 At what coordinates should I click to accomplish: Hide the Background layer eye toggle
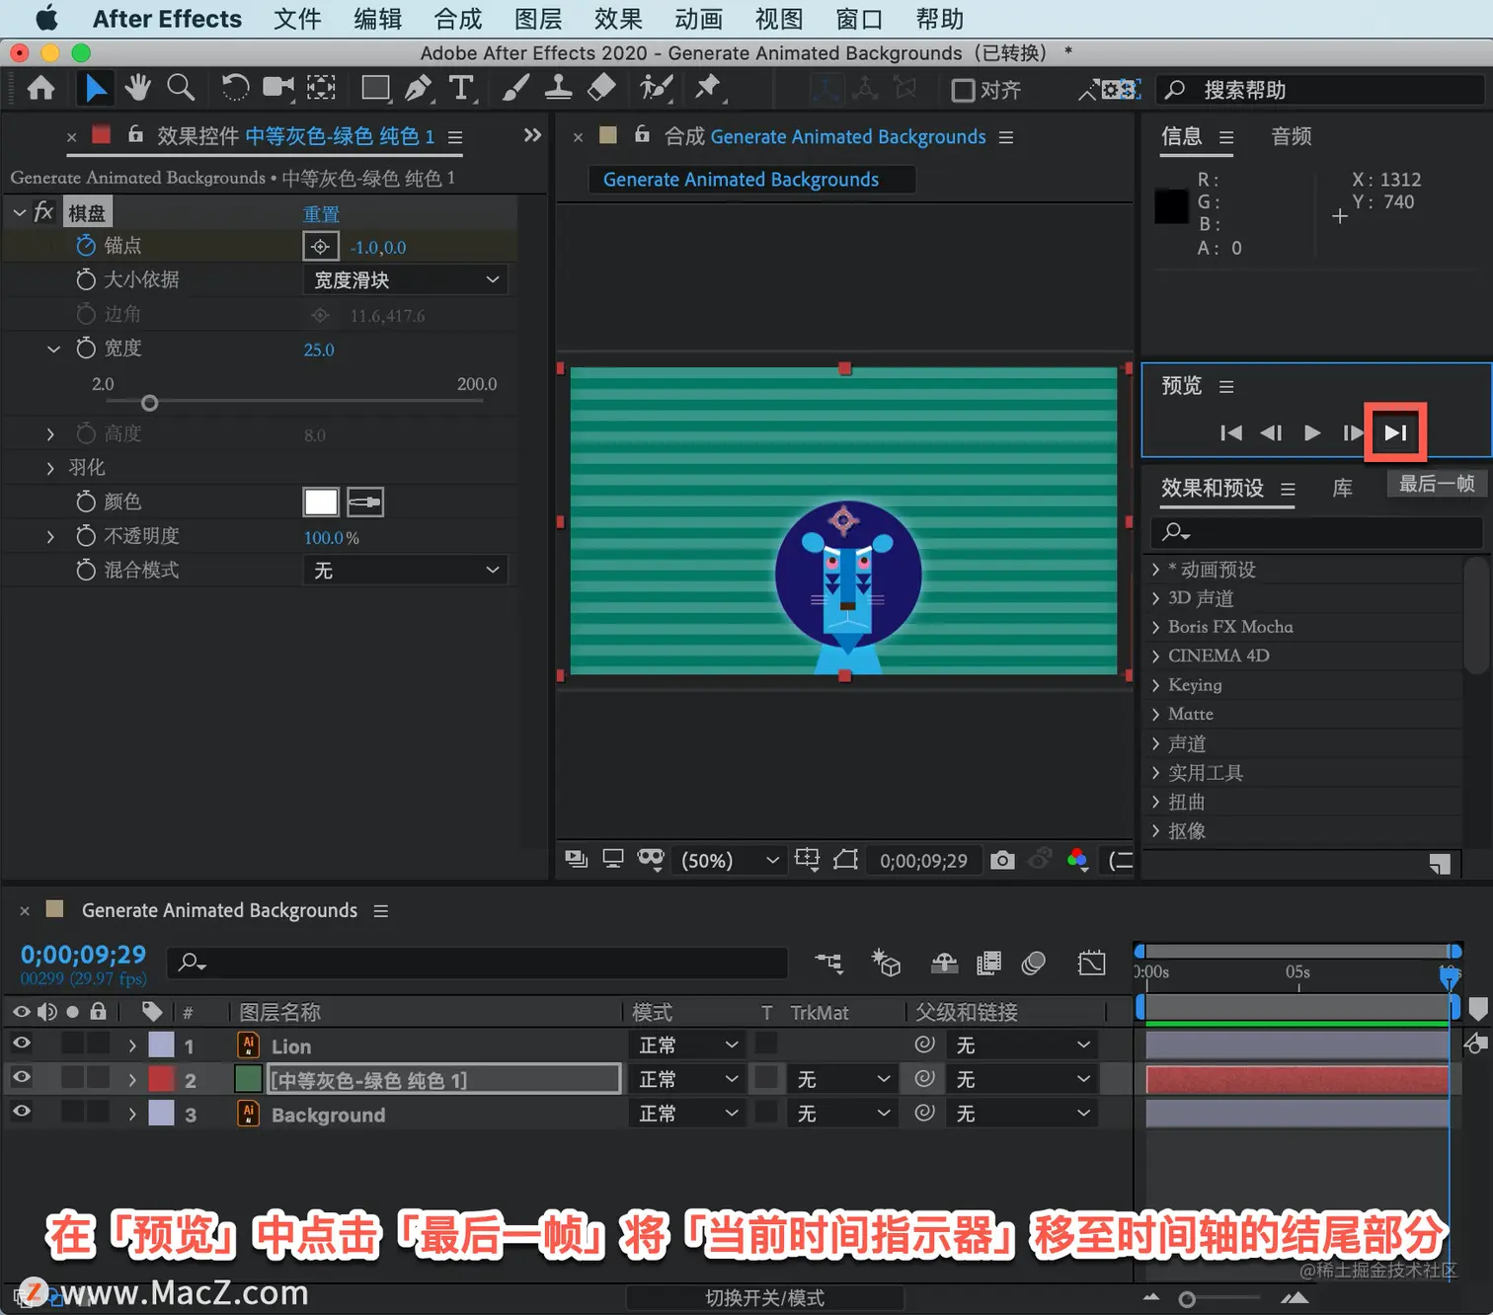[21, 1112]
